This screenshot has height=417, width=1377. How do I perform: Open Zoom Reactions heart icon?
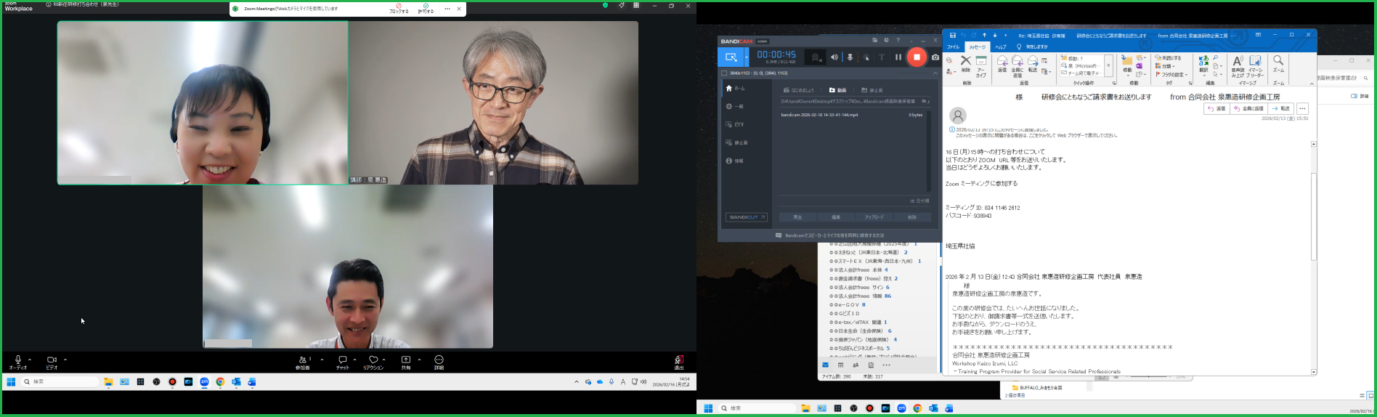(x=373, y=360)
